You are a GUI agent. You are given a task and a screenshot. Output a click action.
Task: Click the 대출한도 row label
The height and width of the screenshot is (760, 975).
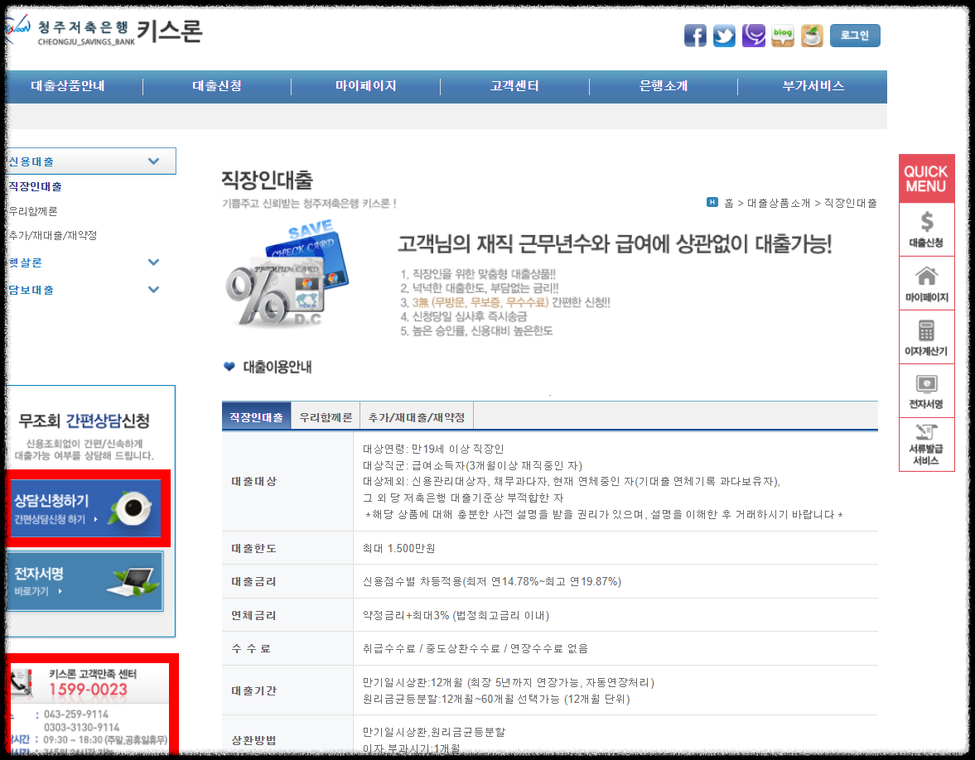click(x=253, y=548)
